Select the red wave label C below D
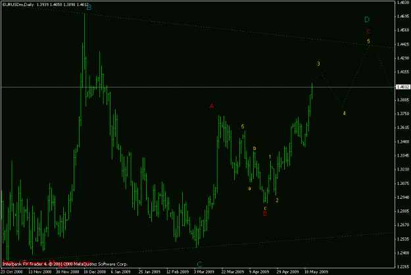 point(368,32)
